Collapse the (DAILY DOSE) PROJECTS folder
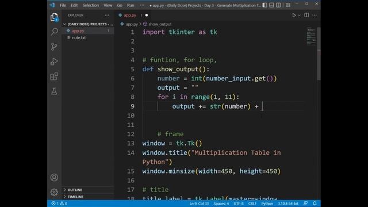 (x=89, y=24)
